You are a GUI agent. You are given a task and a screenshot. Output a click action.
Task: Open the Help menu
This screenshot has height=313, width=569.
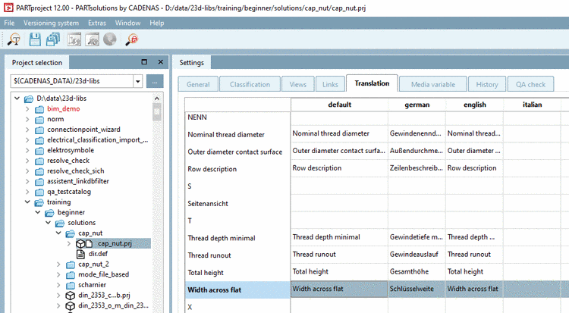(x=157, y=23)
